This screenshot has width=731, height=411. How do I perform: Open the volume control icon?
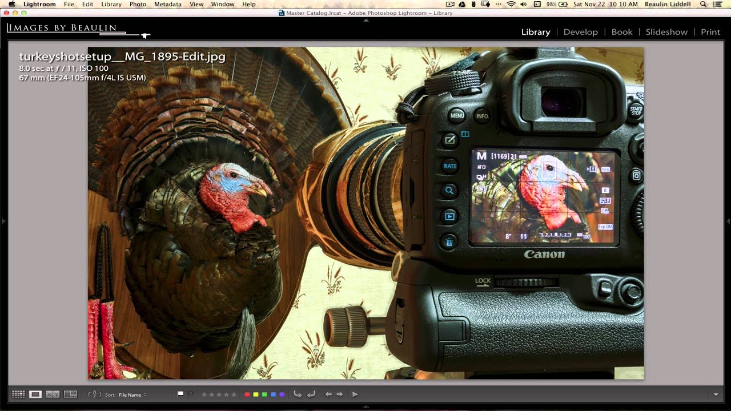point(524,4)
